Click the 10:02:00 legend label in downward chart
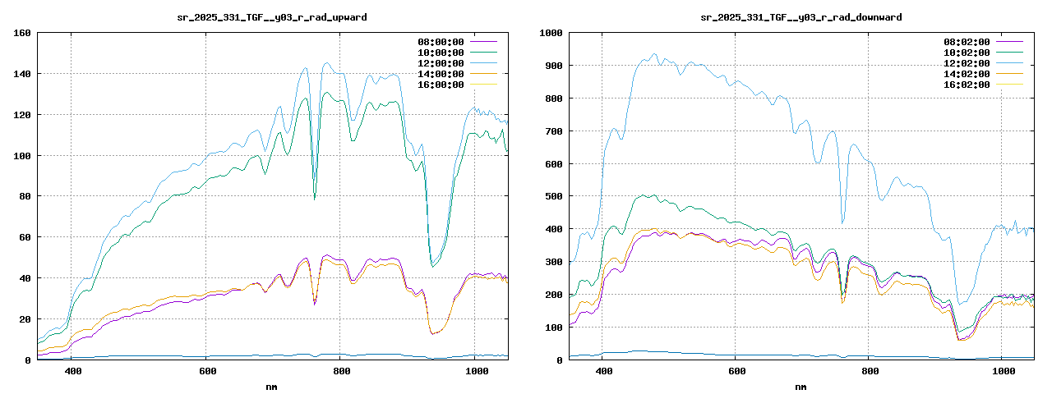Screen dimensions: 1052x394 (x=968, y=53)
